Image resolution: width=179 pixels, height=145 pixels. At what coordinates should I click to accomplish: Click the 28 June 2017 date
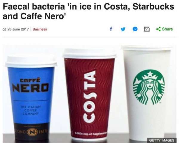(18, 29)
